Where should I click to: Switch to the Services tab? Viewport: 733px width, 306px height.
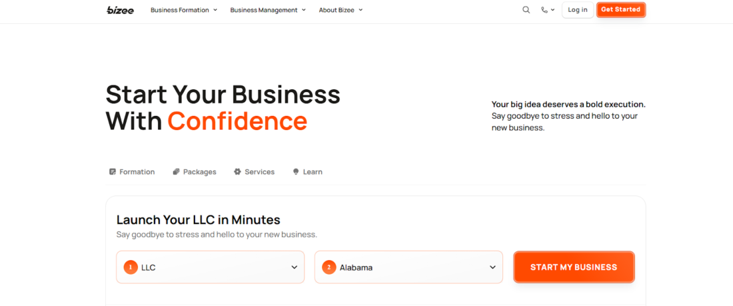pos(259,172)
